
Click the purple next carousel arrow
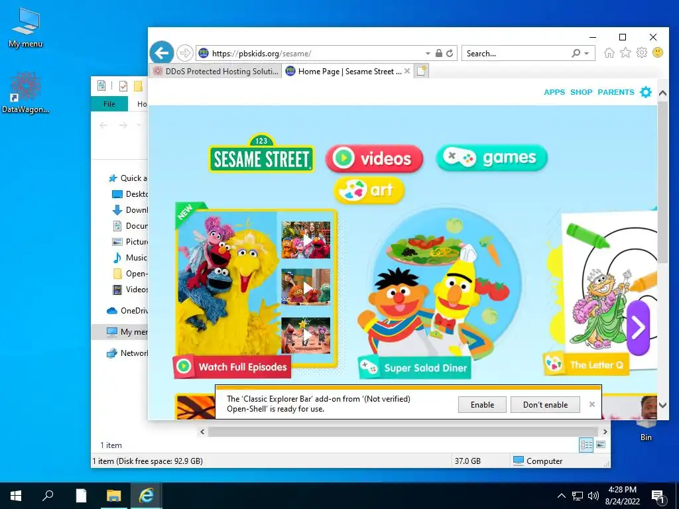(639, 327)
